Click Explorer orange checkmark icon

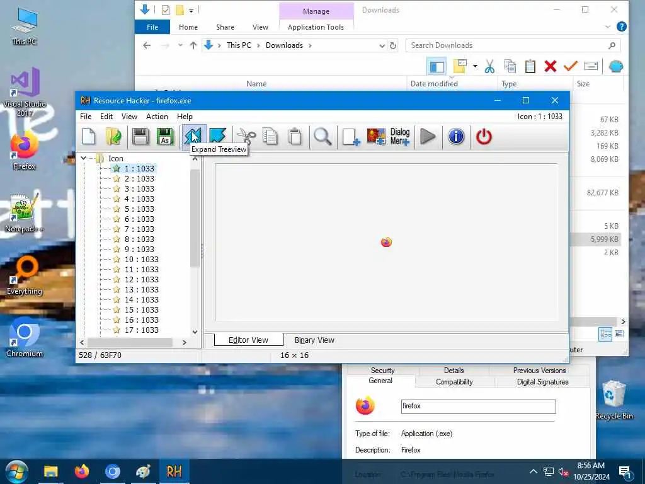(x=571, y=66)
